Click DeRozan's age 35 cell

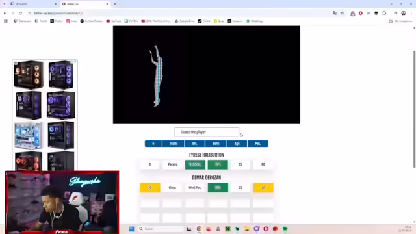pos(240,188)
